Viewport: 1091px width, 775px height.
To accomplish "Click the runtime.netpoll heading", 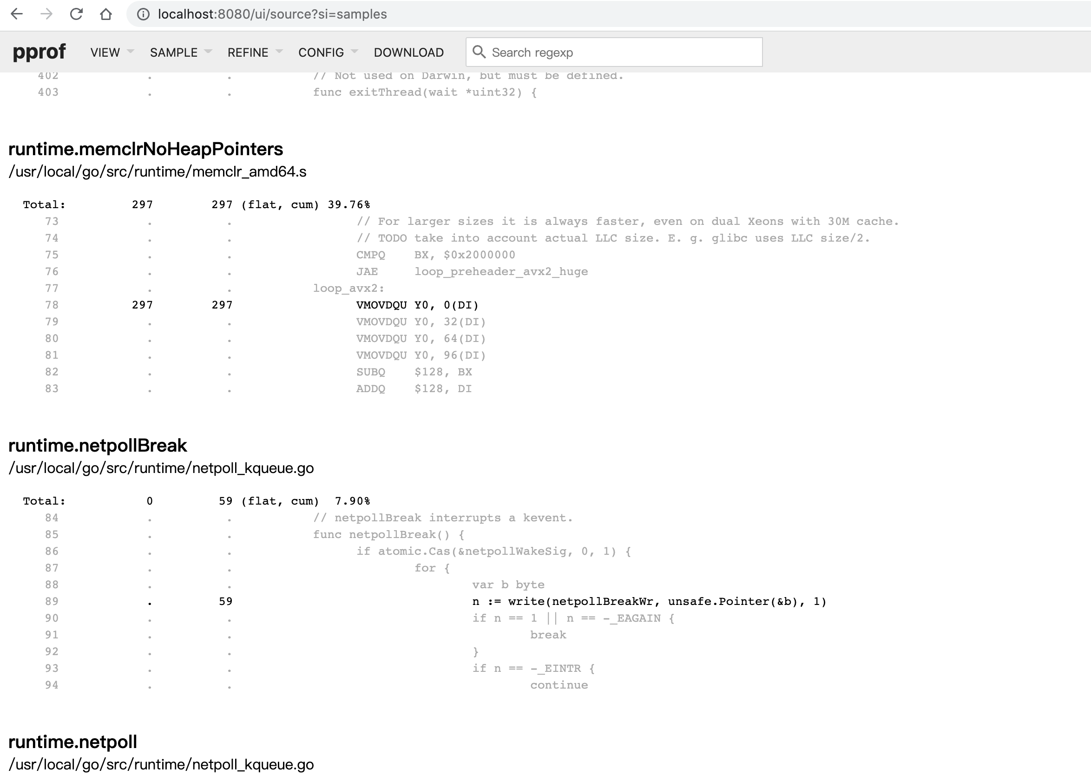I will (72, 742).
